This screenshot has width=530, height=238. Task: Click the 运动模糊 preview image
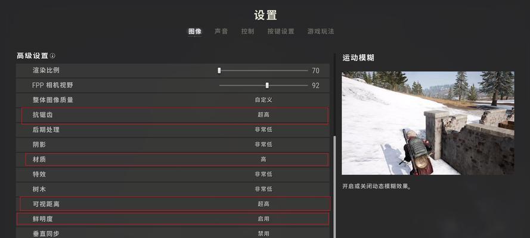pyautogui.click(x=428, y=123)
